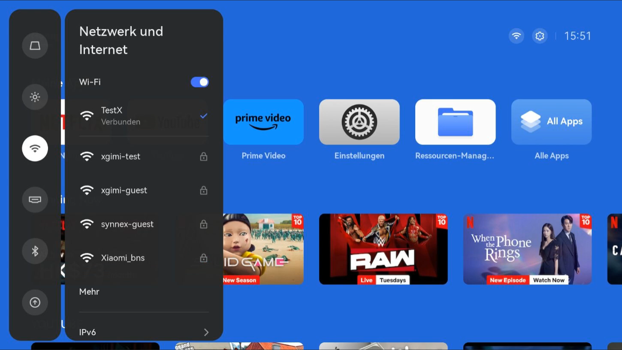Click the Tuesdays badge on RAW

point(393,280)
